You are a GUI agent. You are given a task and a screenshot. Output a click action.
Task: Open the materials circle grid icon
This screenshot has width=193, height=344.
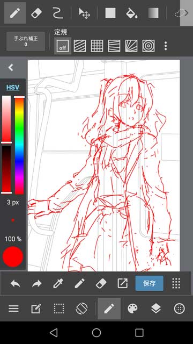coord(179,309)
